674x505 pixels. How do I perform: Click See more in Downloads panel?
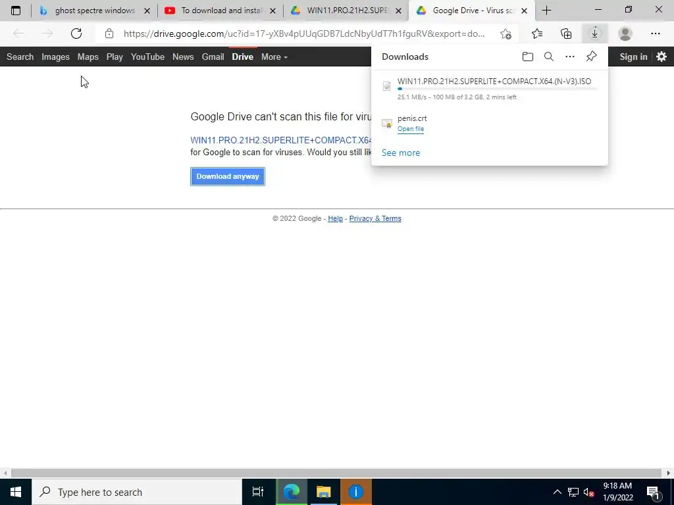(401, 153)
